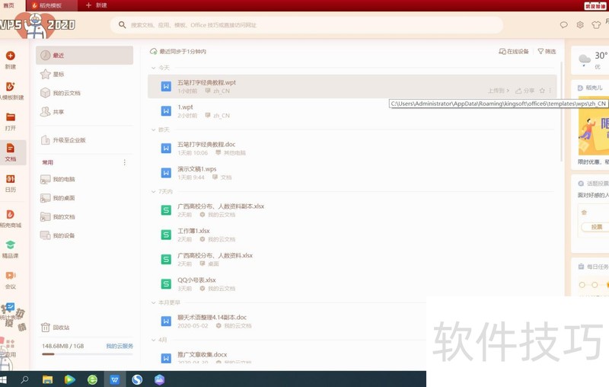Screen dimensions: 609x387
Task: Open 推广文章收集.docx file
Action: 287,357
